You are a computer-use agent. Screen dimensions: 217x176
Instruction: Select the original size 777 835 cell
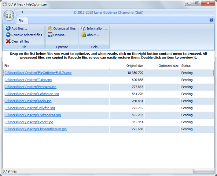point(127,87)
